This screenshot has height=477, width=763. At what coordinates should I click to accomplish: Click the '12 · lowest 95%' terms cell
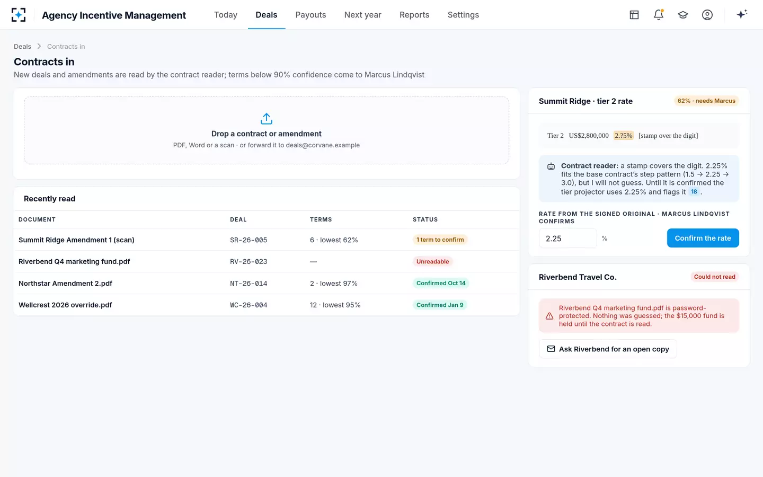(x=335, y=305)
